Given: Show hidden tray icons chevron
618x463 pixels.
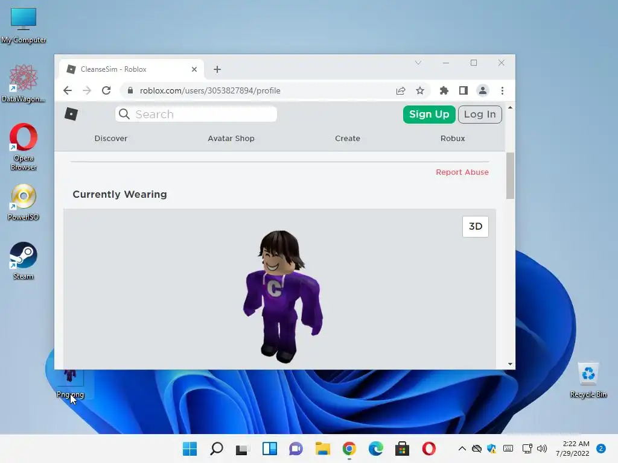Looking at the screenshot, I should pos(462,449).
